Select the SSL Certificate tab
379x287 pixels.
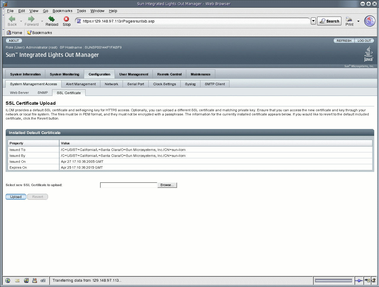[x=69, y=93]
